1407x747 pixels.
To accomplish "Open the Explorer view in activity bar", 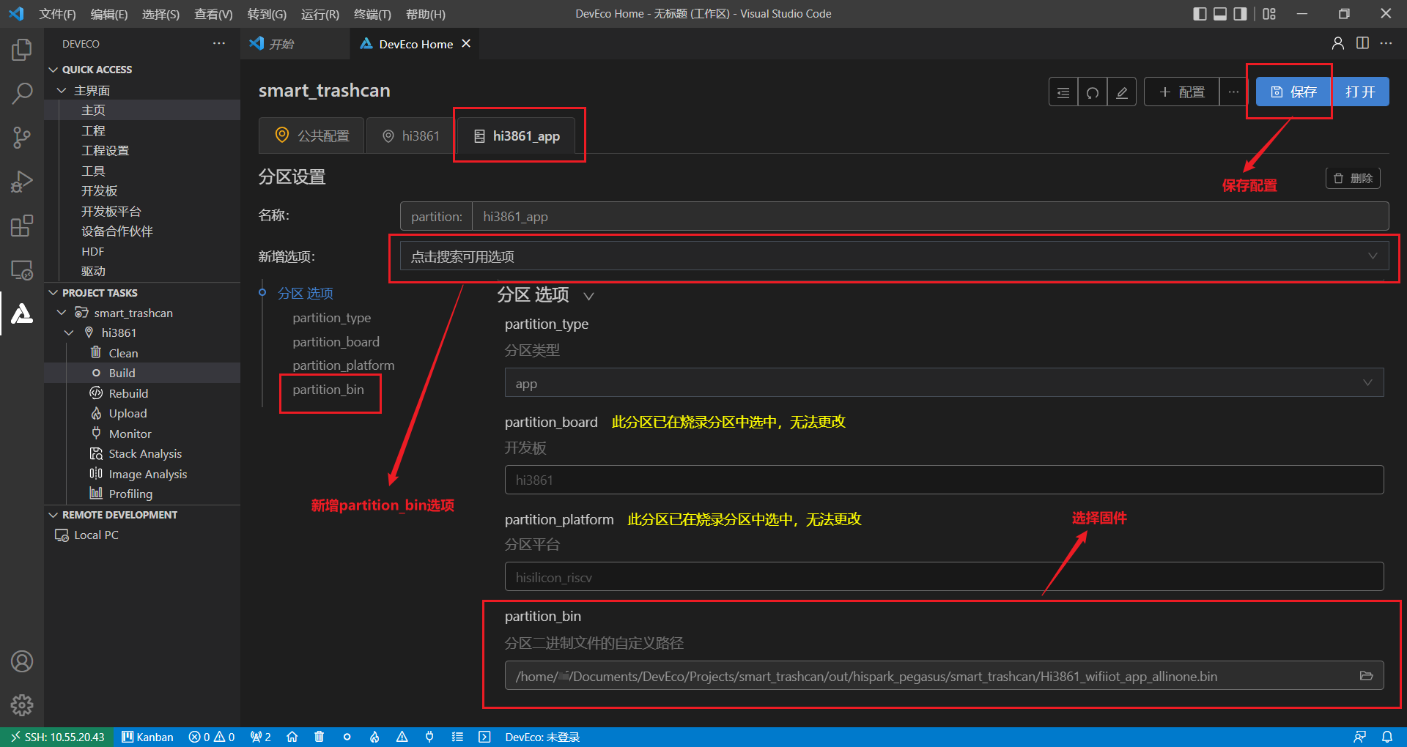I will click(x=22, y=50).
